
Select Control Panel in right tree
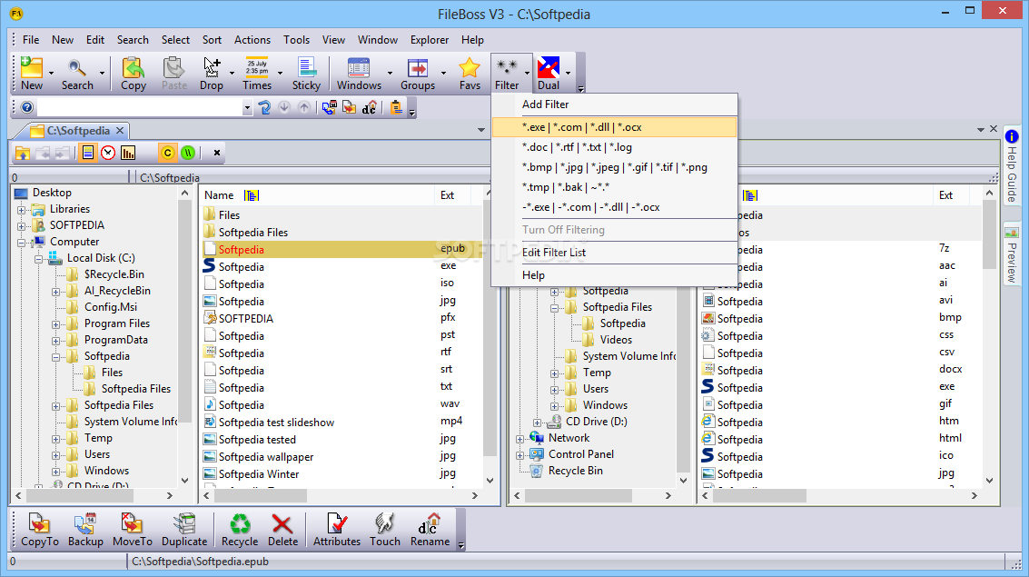coord(580,454)
